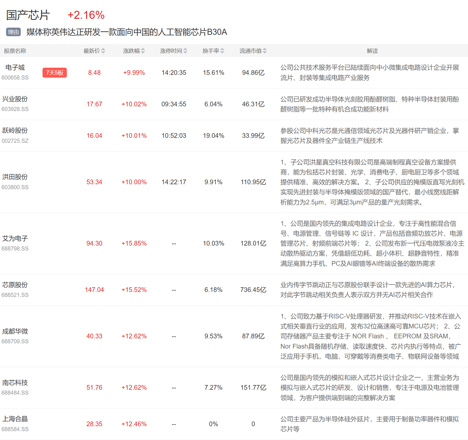Open the 国产芯片 sector title

pos(28,15)
